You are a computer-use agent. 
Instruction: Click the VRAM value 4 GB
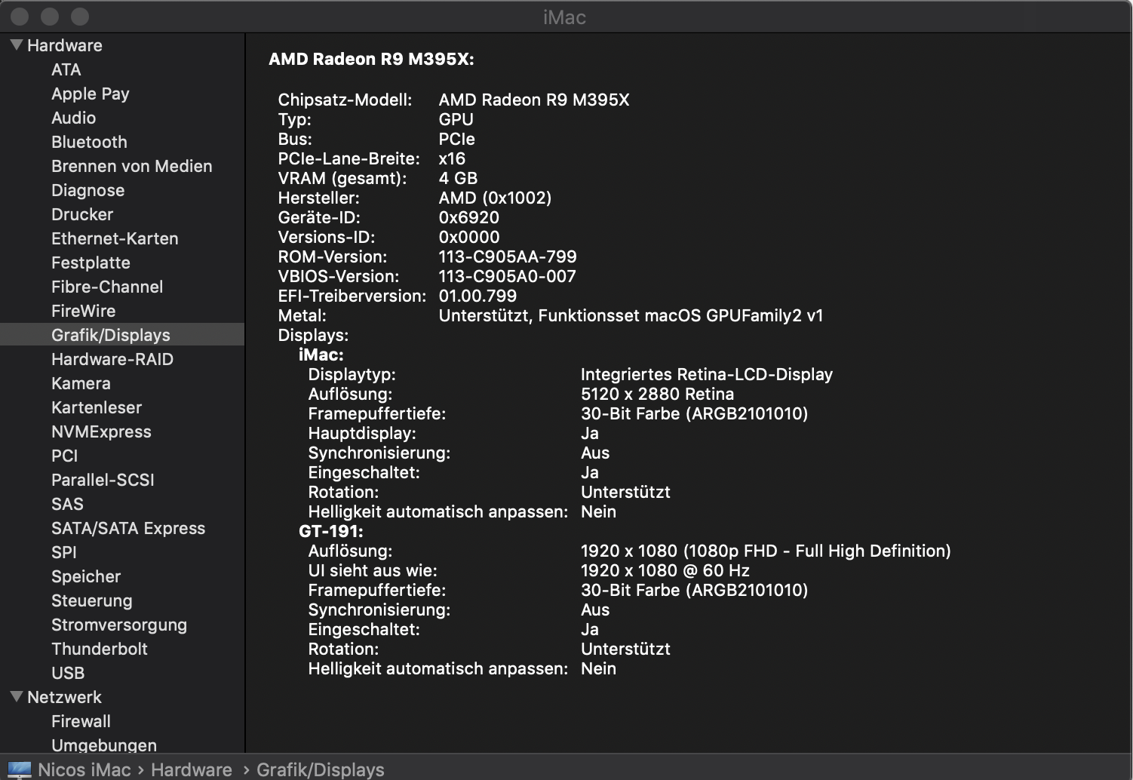459,178
